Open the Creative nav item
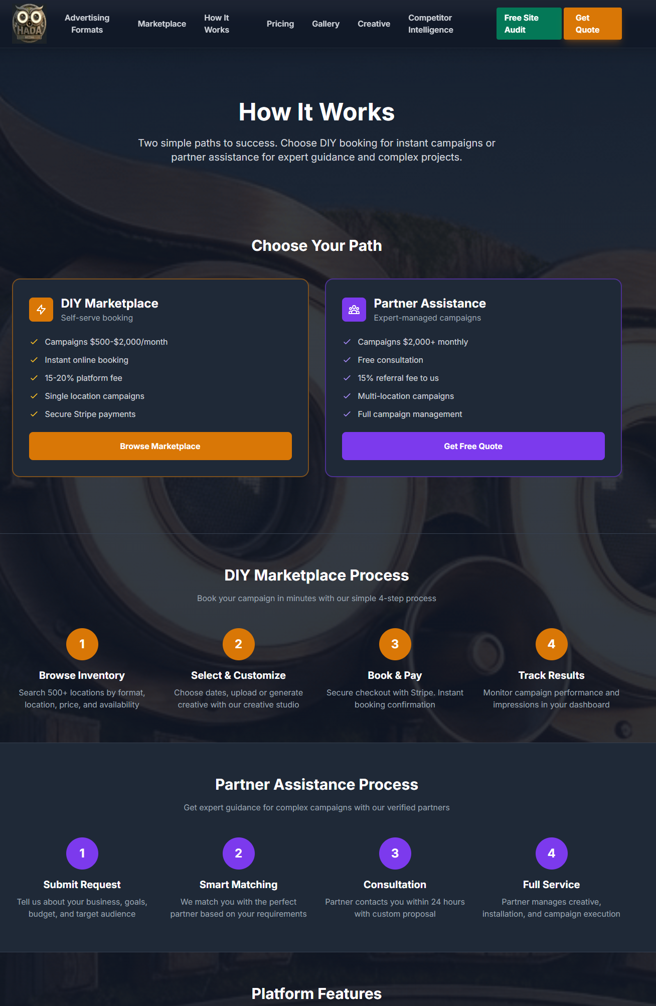 pos(374,24)
